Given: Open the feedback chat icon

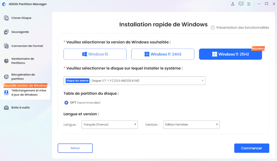Looking at the screenshot, I should click(241, 4).
